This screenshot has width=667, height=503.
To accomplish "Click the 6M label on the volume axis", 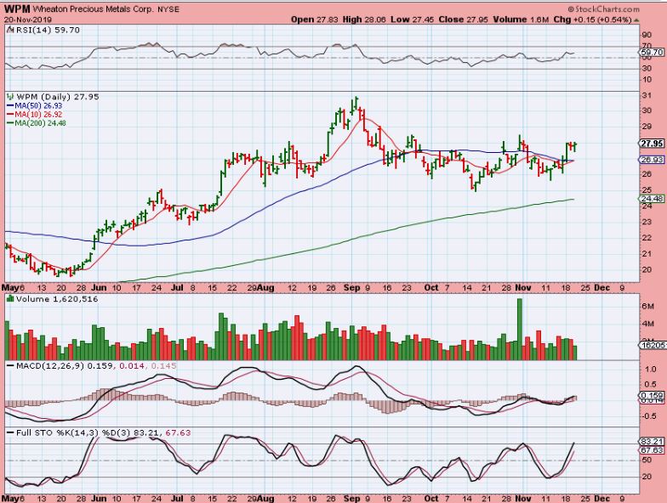I will [647, 306].
